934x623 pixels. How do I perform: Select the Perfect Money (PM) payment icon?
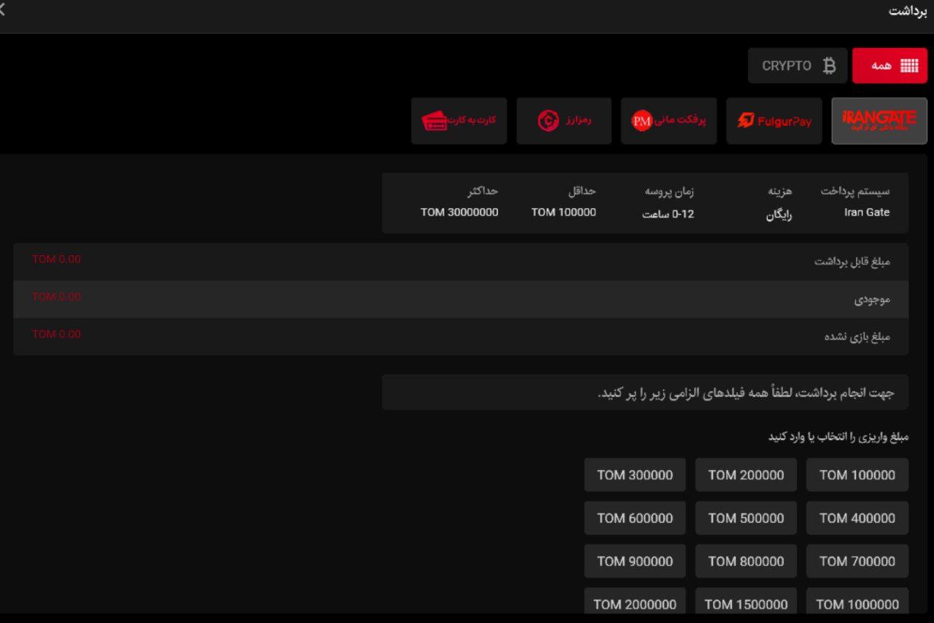pyautogui.click(x=642, y=120)
